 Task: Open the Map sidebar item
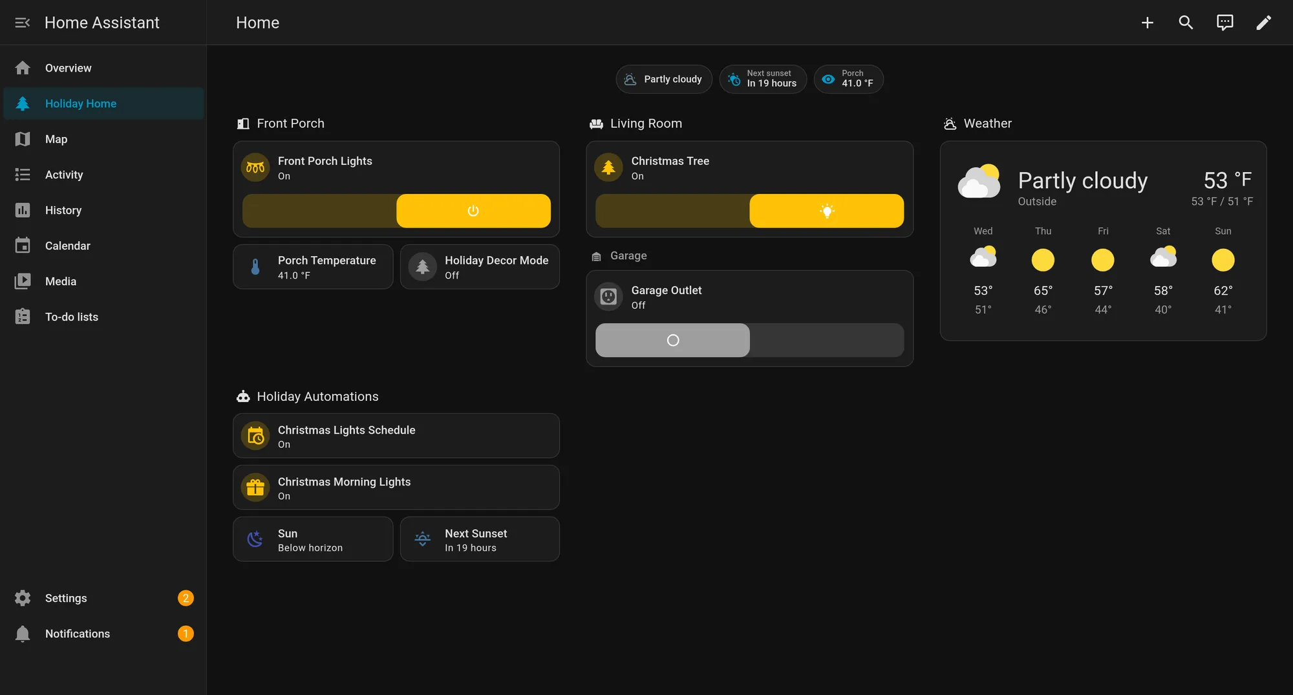coord(103,139)
